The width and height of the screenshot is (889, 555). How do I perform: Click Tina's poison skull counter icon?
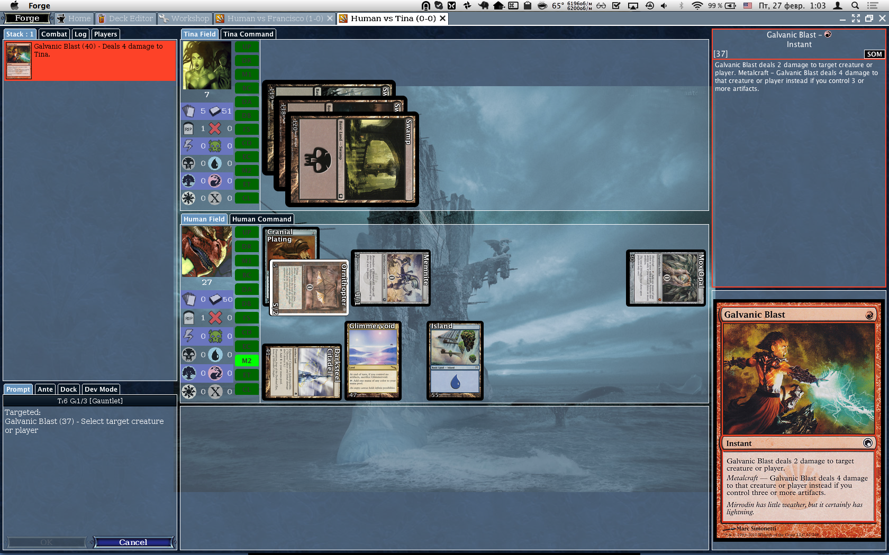(x=215, y=146)
